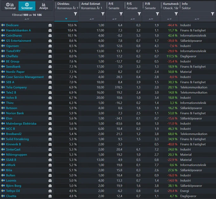
Task: Toggle sort arrow under Direktav. column
Action: (x=66, y=19)
